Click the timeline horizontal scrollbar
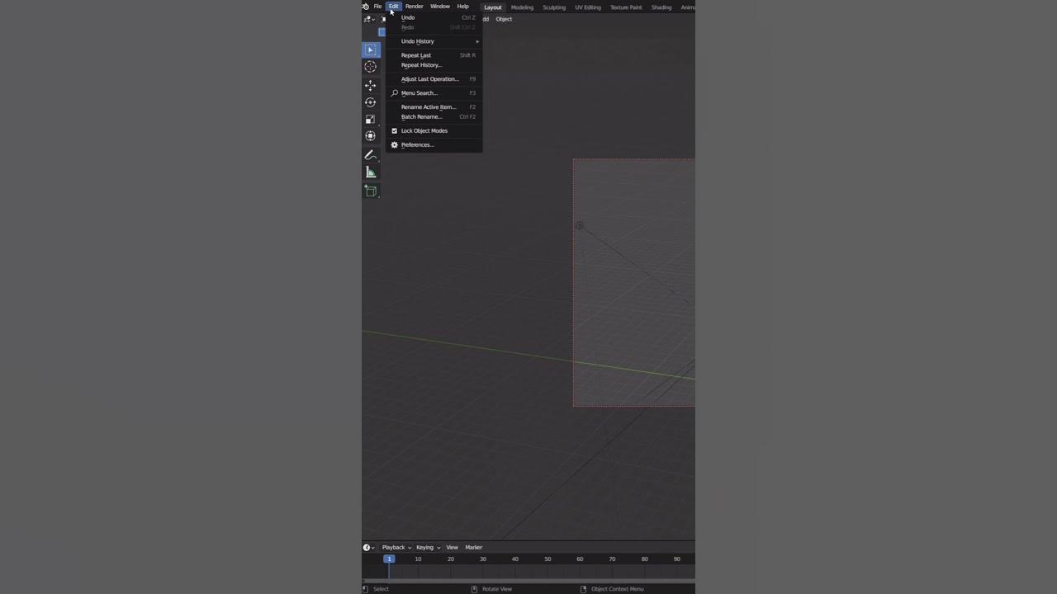The image size is (1057, 594). (528, 581)
